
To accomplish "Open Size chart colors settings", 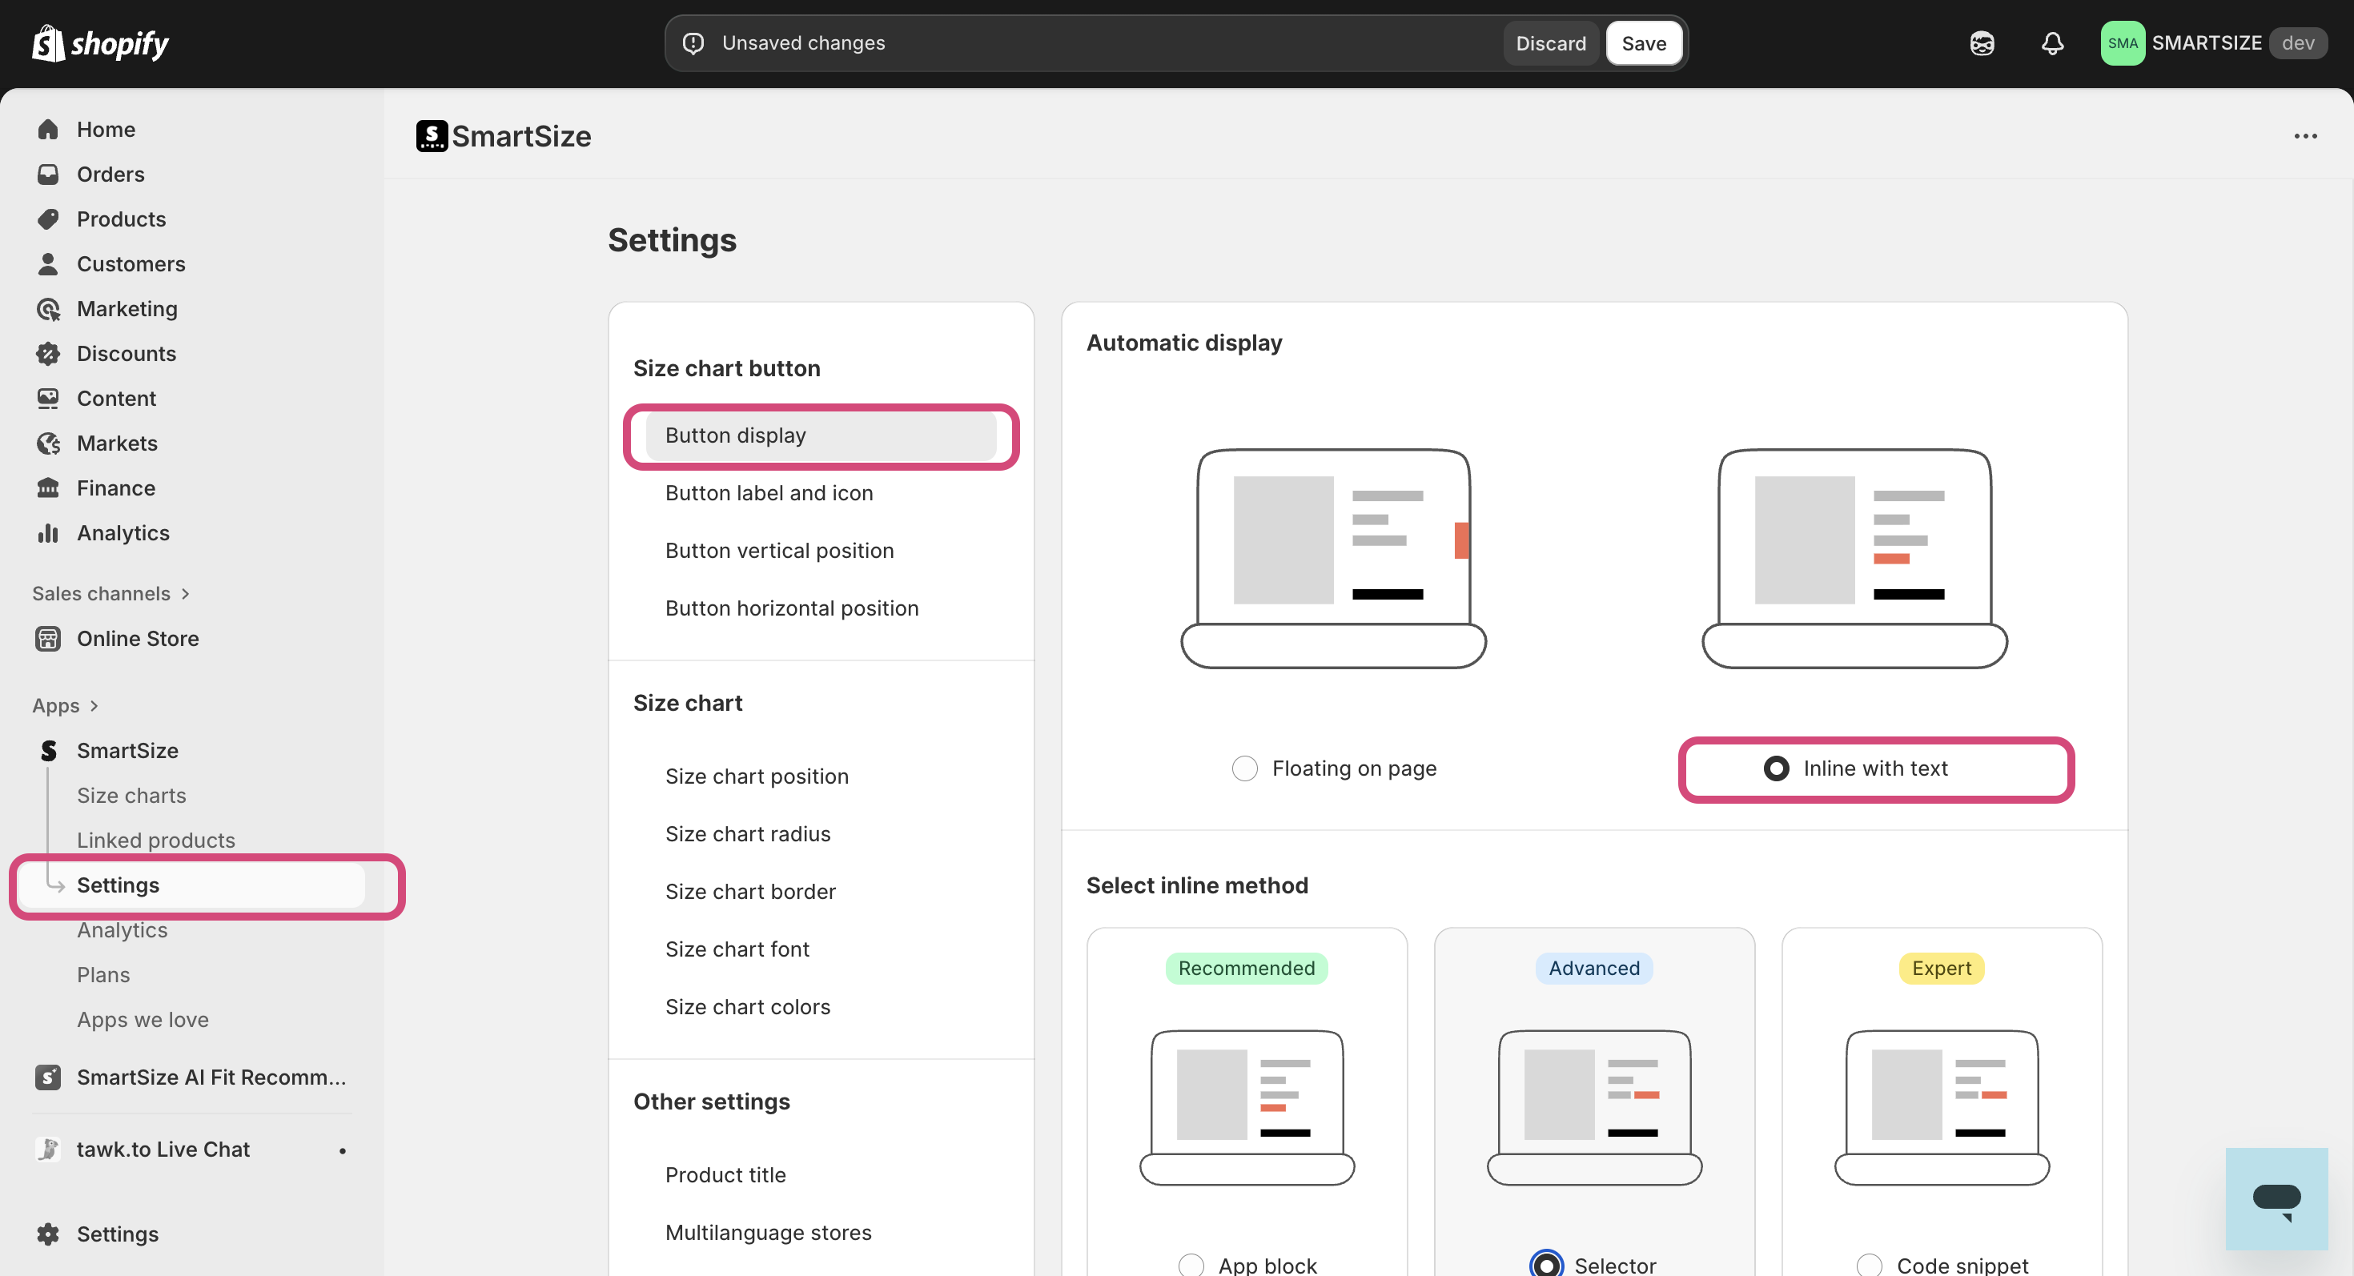I will [x=748, y=1006].
